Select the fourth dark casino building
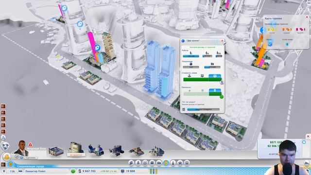The image size is (311, 175). (117, 150)
